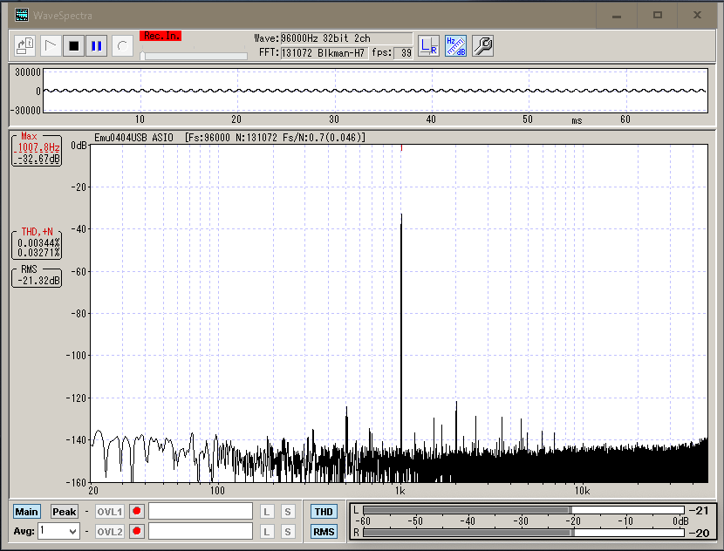Click the fps value 39
The width and height of the screenshot is (724, 551).
coord(403,53)
